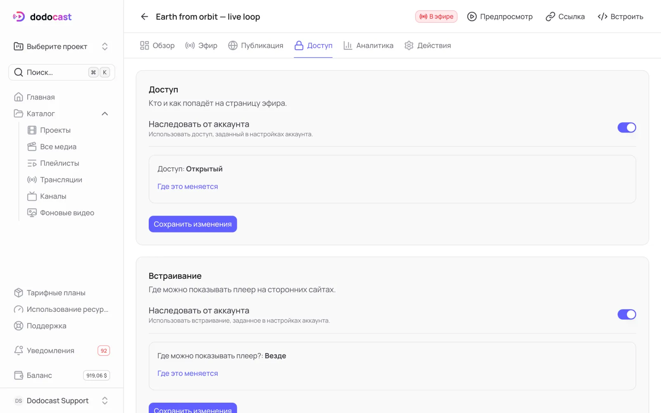Screen dimensions: 661x413
Task: Open Все медиа clapperboard icon
Action: click(32, 147)
